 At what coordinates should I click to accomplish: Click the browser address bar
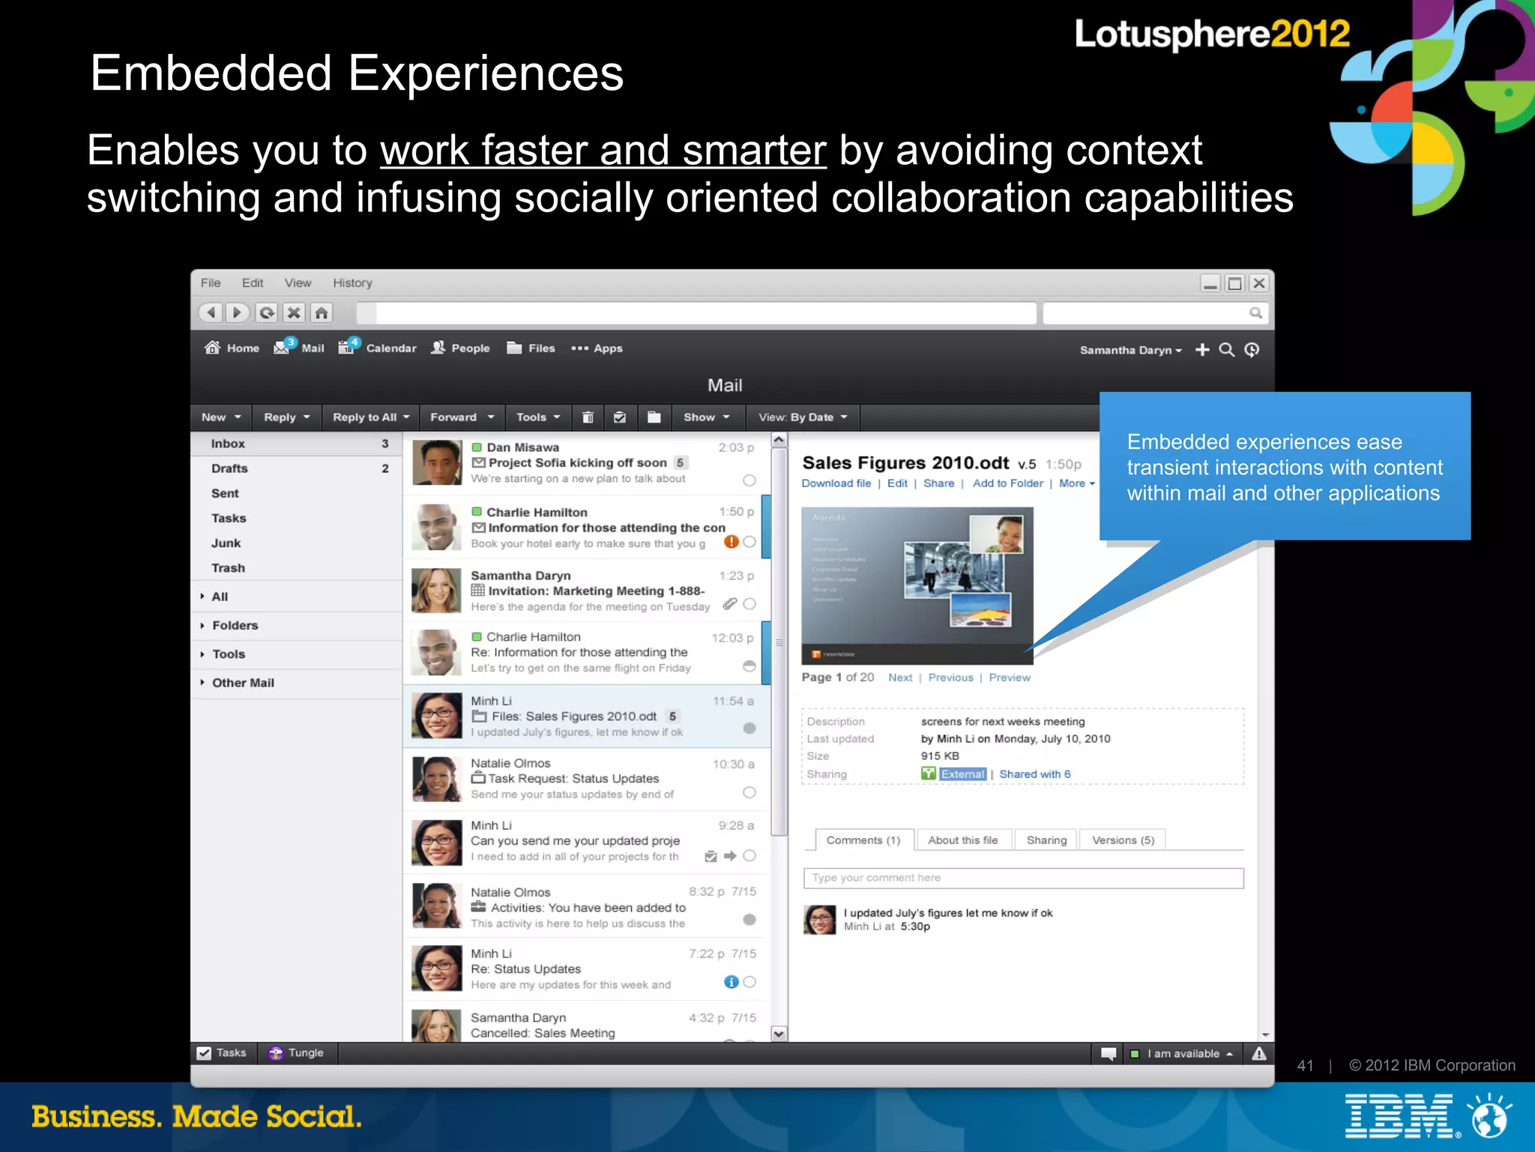point(697,313)
